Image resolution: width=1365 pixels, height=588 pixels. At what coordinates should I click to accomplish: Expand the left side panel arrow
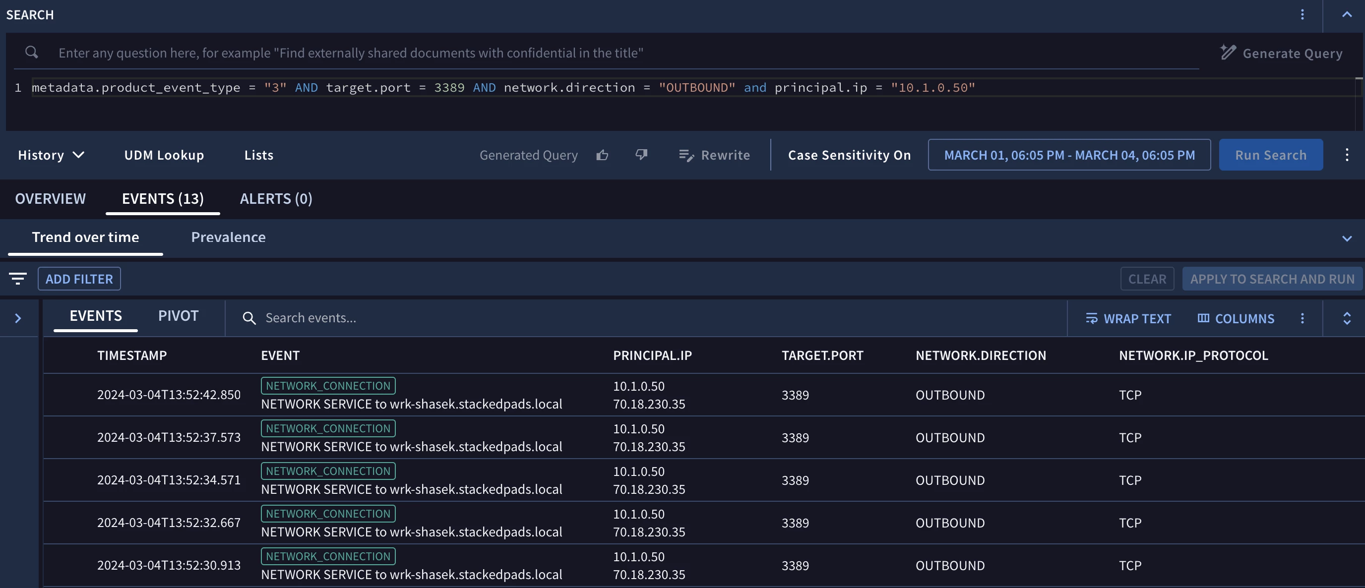(18, 318)
